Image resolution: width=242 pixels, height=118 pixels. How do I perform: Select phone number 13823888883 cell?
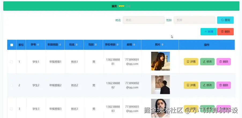113,109
